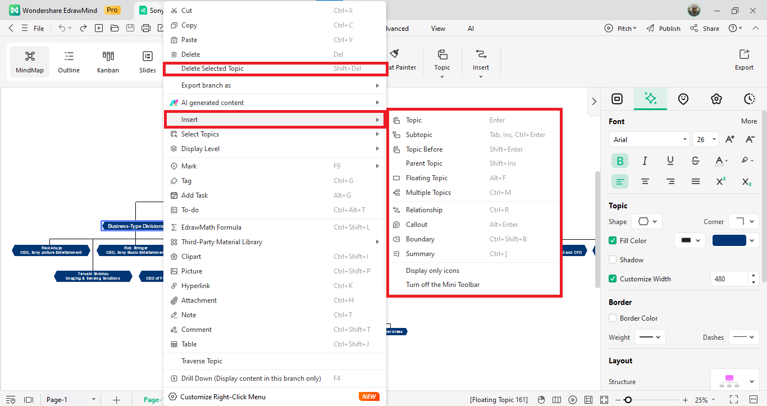Open the layout Structure dropdown

[x=735, y=381]
